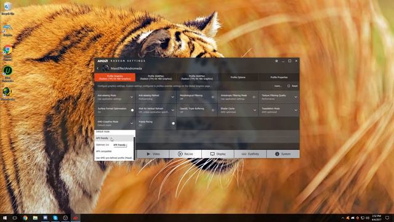The image size is (394, 222).
Task: Toggle OpenGL Triple Buffering switch
Action: [213, 110]
